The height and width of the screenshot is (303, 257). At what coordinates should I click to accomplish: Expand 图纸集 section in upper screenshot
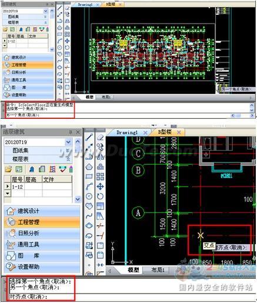click(x=45, y=17)
